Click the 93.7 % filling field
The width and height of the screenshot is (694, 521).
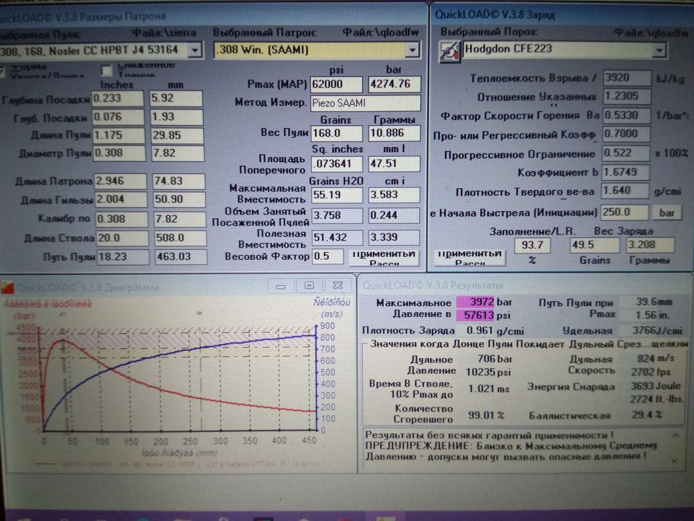pos(531,245)
